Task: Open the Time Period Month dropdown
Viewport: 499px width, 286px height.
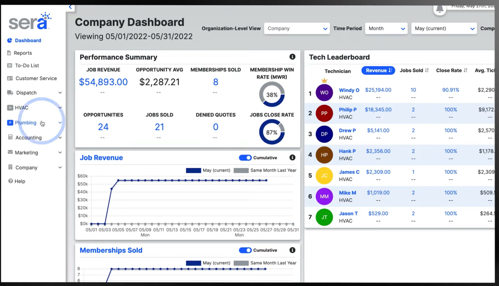Action: pyautogui.click(x=386, y=29)
